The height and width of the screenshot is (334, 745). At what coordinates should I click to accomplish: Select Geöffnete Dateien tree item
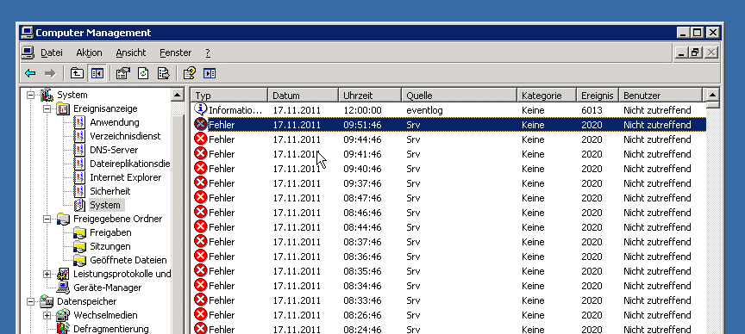(128, 261)
